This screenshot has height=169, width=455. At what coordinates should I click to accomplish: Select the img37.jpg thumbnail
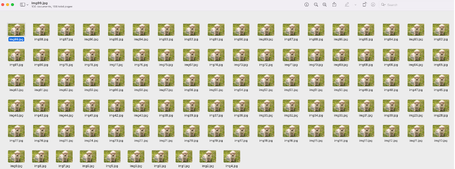pos(216,106)
